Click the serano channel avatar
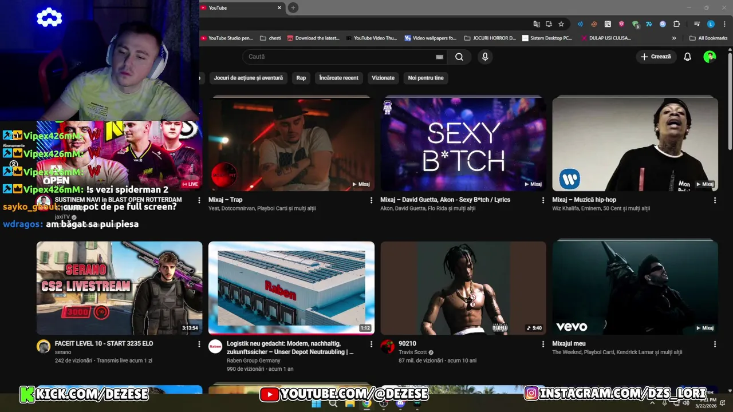The height and width of the screenshot is (412, 733). pos(44,346)
